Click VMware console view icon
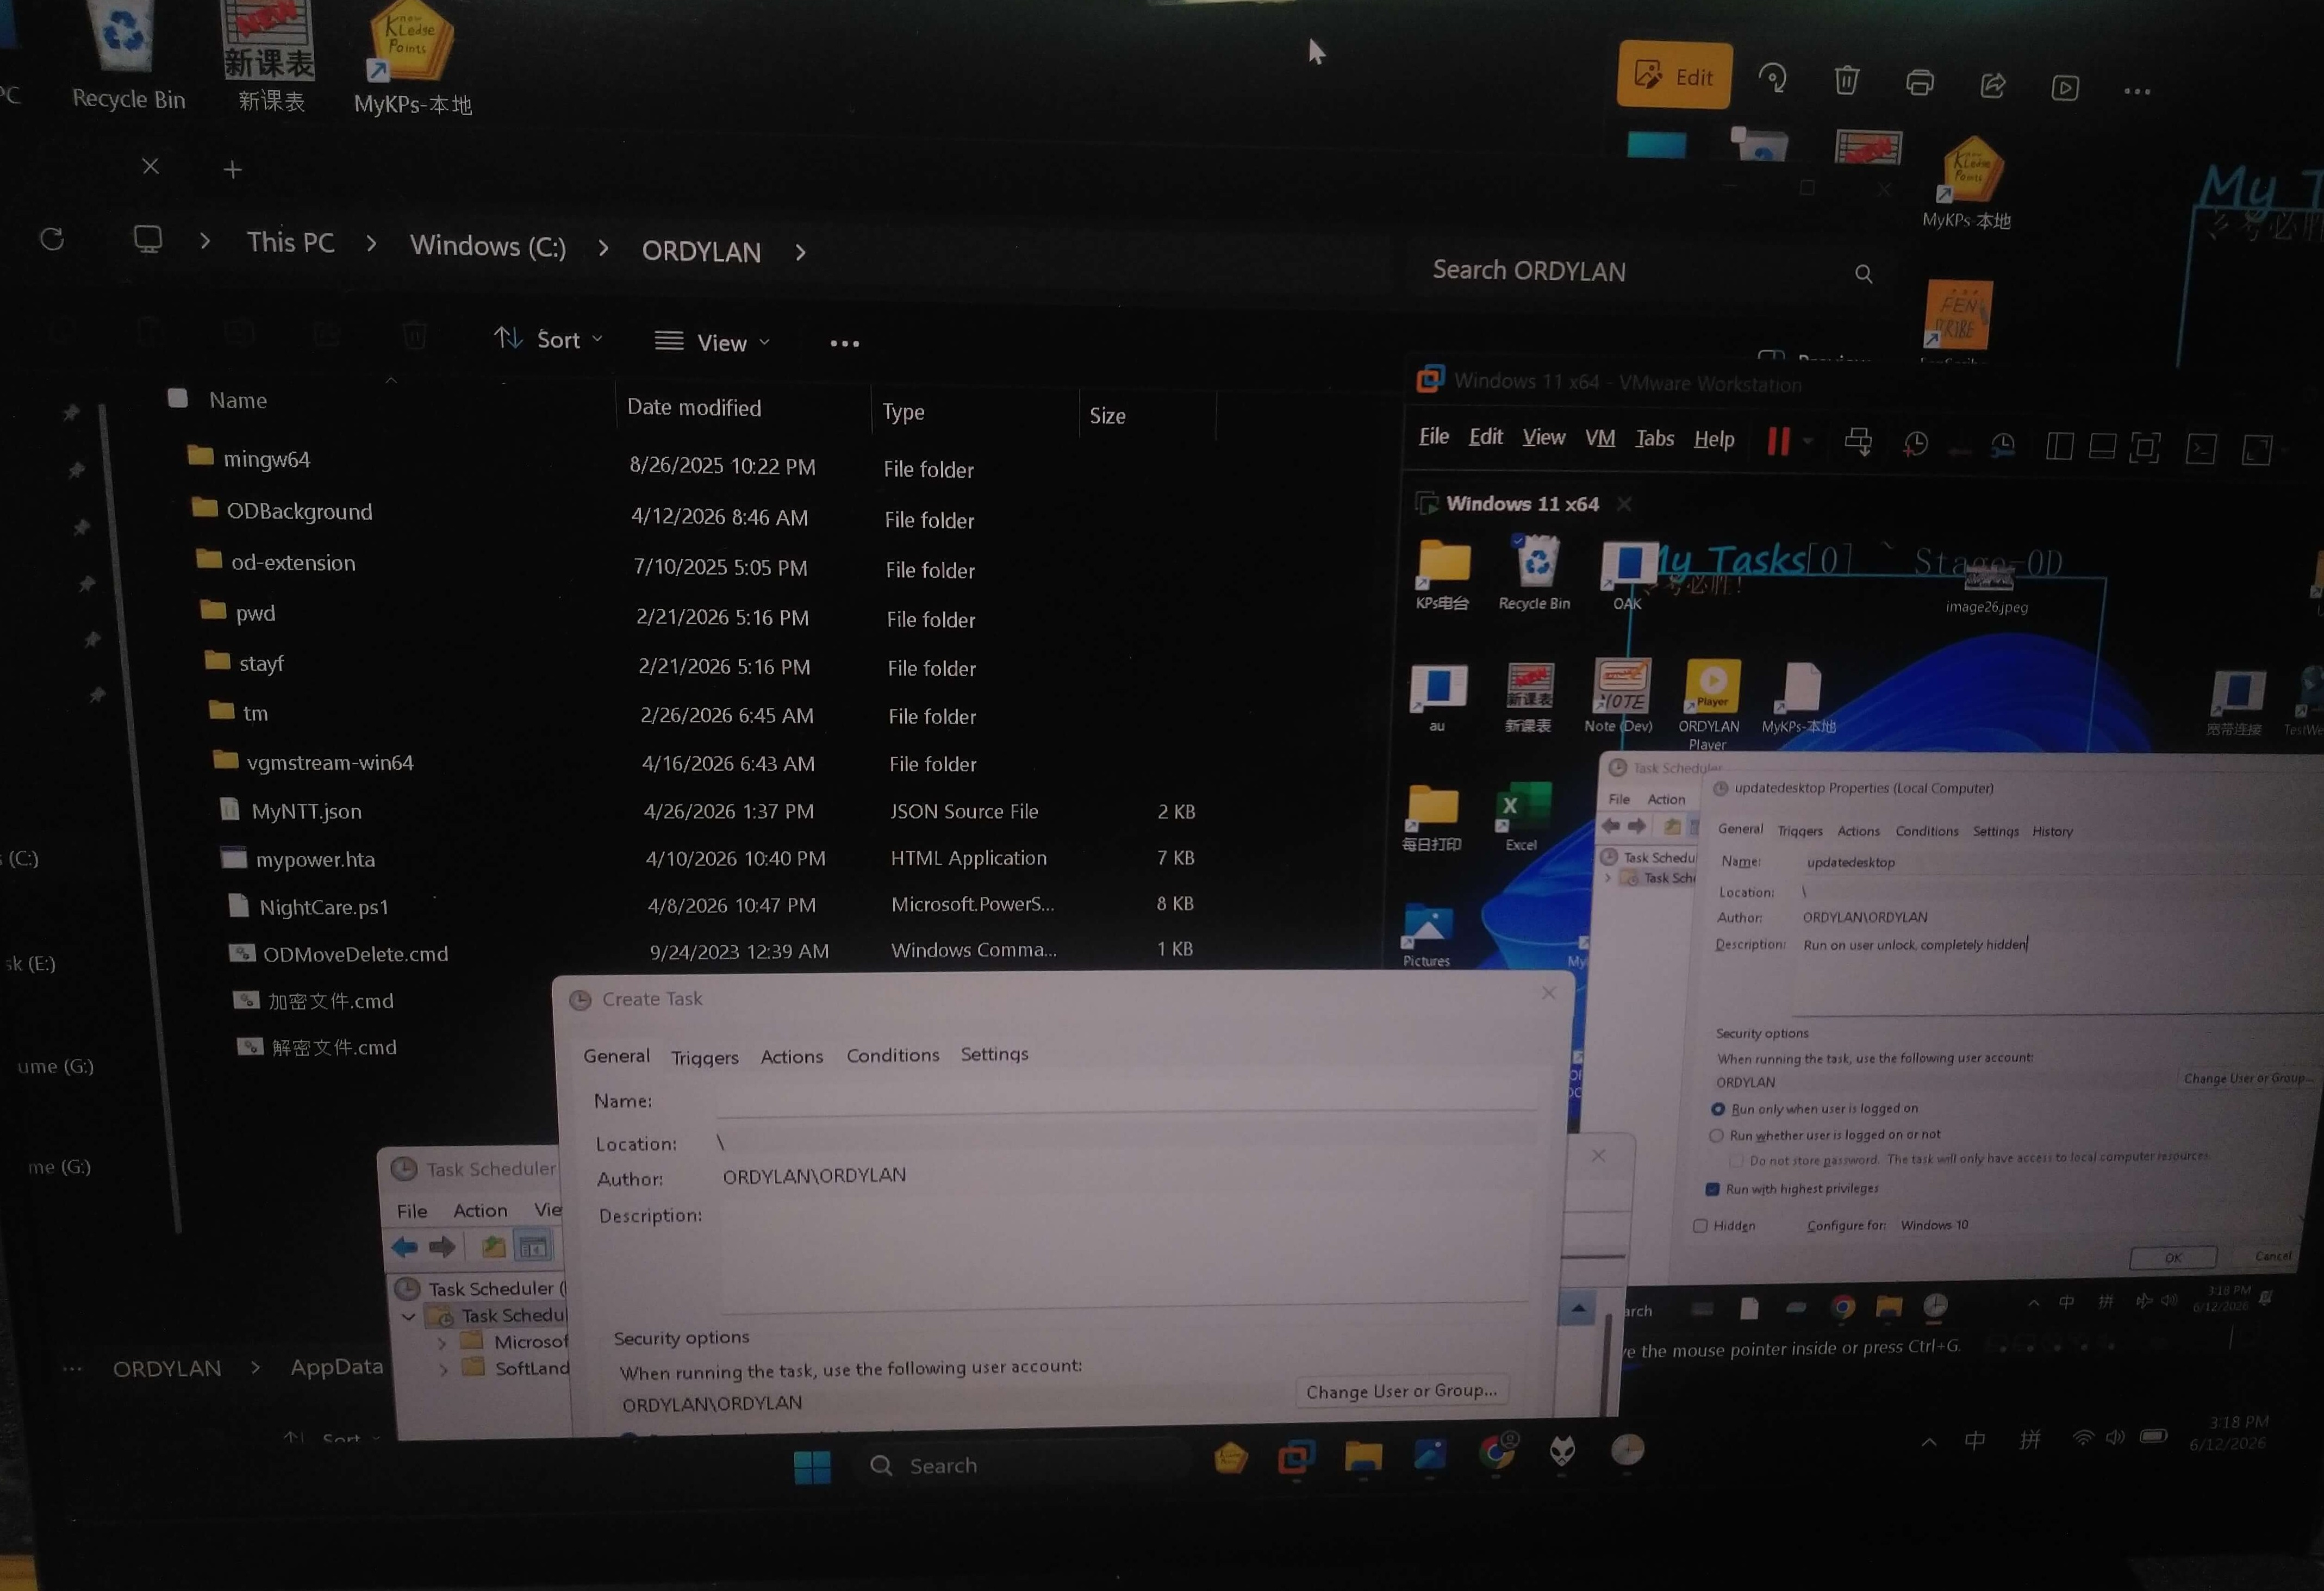 pyautogui.click(x=2201, y=449)
